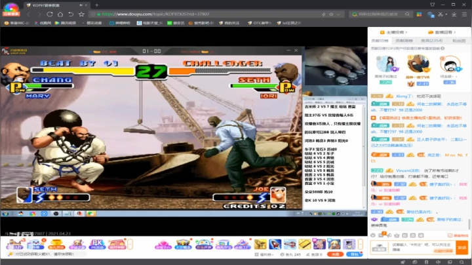472x265 pixels.
Task: Click the chat message input field
Action: coord(423,247)
